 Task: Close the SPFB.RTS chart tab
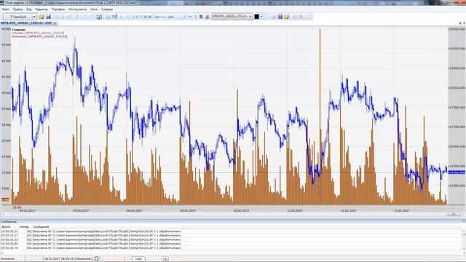(55, 23)
